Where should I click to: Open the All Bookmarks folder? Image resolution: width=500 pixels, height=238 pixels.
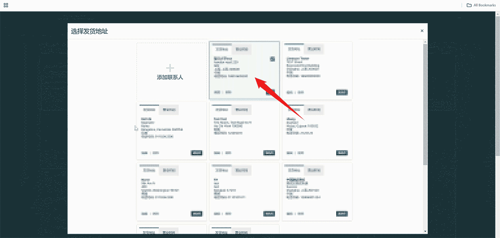click(481, 5)
